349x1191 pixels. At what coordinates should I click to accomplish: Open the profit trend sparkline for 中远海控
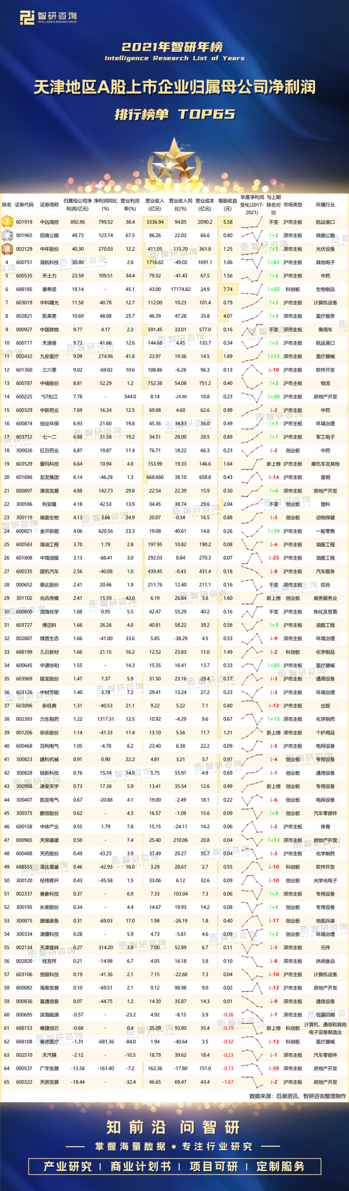pyautogui.click(x=252, y=222)
